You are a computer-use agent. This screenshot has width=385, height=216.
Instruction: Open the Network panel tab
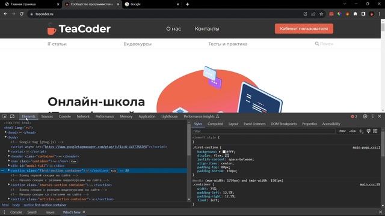(x=83, y=116)
